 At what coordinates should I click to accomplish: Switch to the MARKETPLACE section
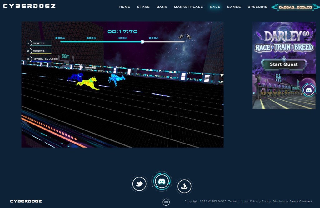(189, 7)
